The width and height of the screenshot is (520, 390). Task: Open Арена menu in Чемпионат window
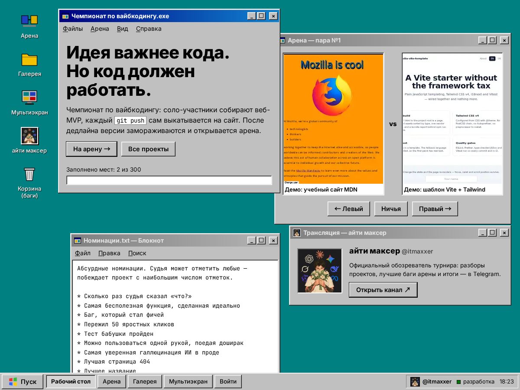(x=100, y=29)
